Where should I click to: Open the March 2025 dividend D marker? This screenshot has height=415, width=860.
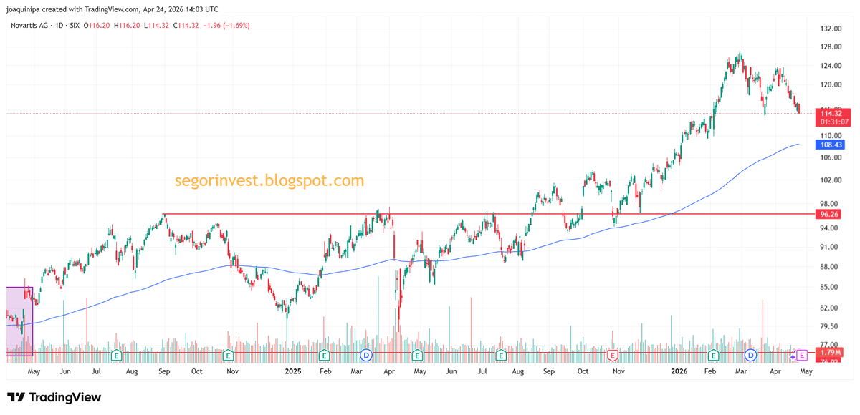coord(366,355)
